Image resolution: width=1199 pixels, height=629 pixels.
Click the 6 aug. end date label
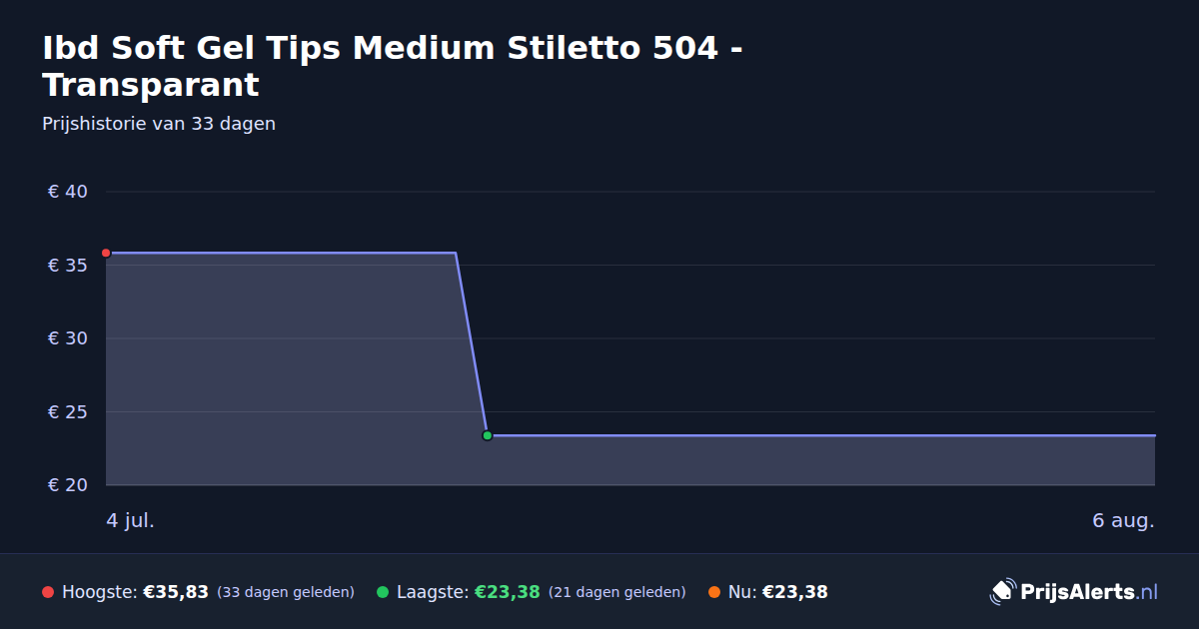[1123, 520]
